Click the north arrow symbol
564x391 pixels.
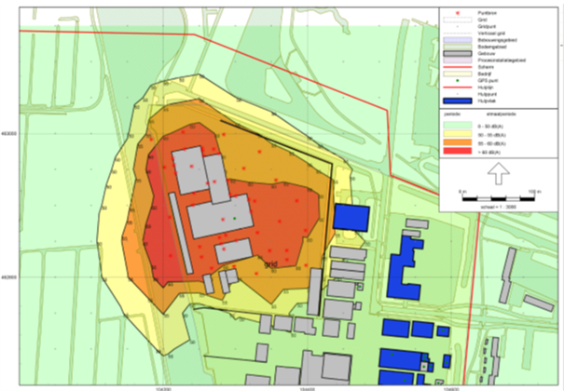pos(498,172)
